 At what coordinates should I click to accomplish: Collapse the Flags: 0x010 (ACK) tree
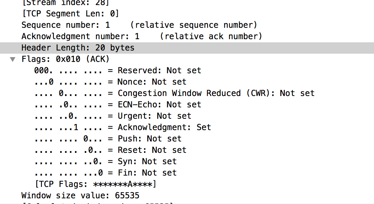[13, 59]
